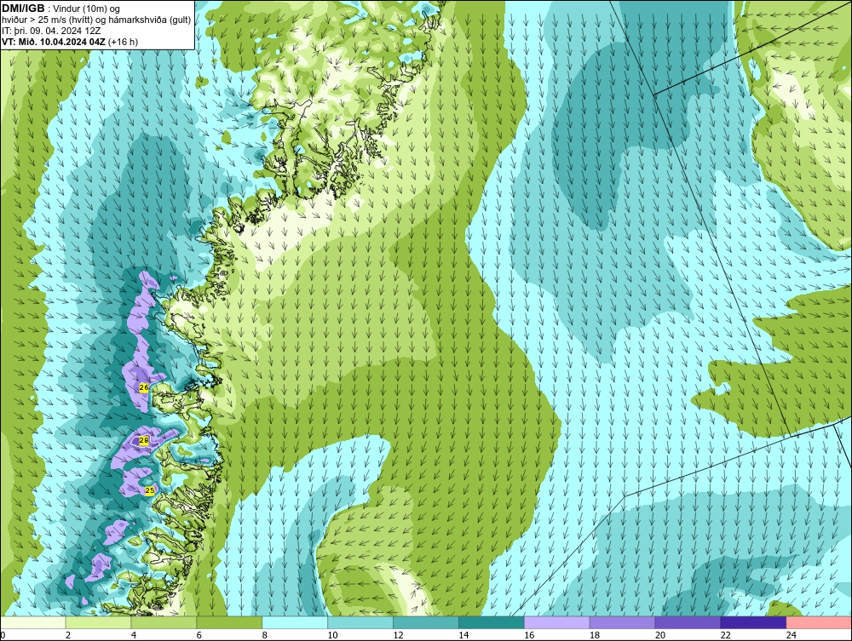Screen dimensions: 852x641
Task: Click the 12–14 m/s teal legend swatch
Action: [x=425, y=622]
